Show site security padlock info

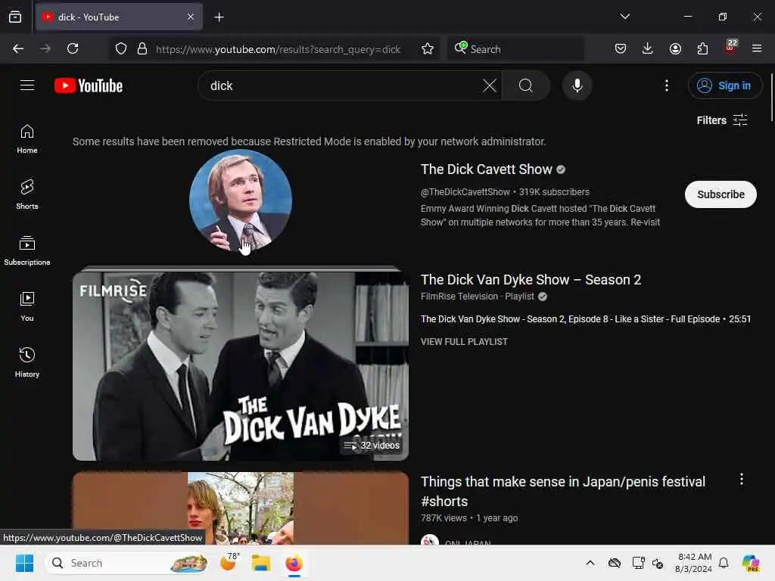tap(142, 48)
